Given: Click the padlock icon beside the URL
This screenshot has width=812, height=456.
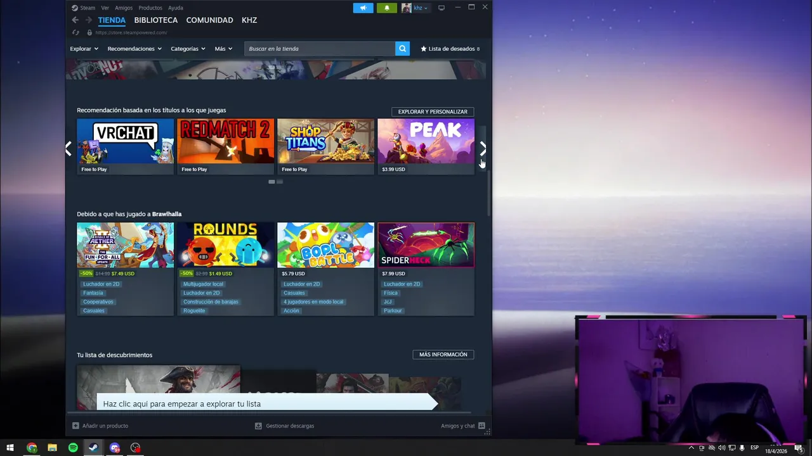Looking at the screenshot, I should [89, 32].
